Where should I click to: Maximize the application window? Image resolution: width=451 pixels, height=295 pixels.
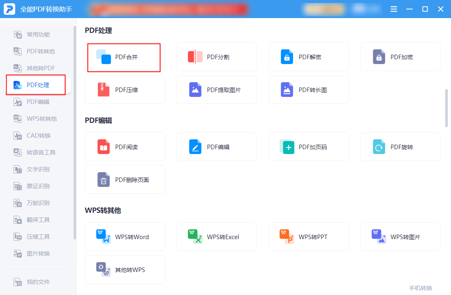[425, 9]
